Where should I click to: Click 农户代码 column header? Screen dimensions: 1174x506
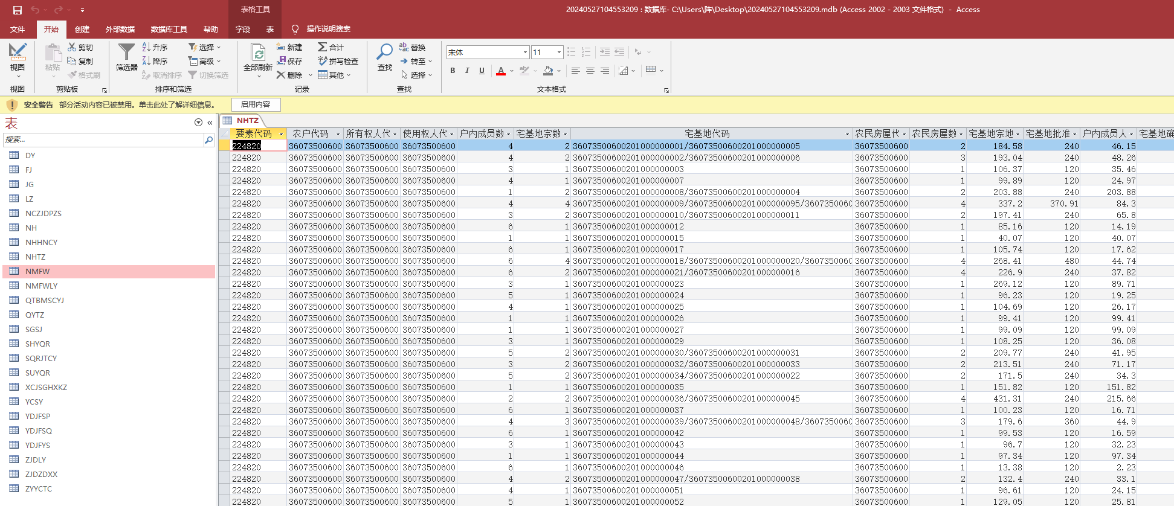tap(315, 134)
